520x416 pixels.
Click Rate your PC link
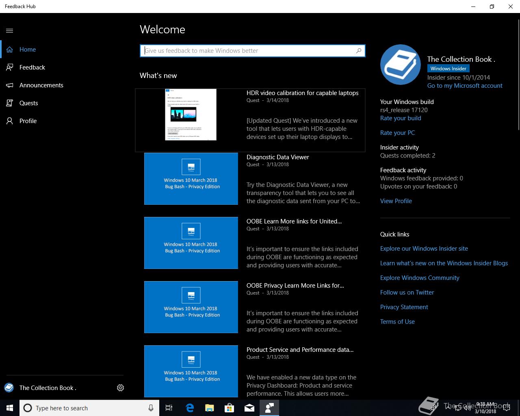[397, 133]
